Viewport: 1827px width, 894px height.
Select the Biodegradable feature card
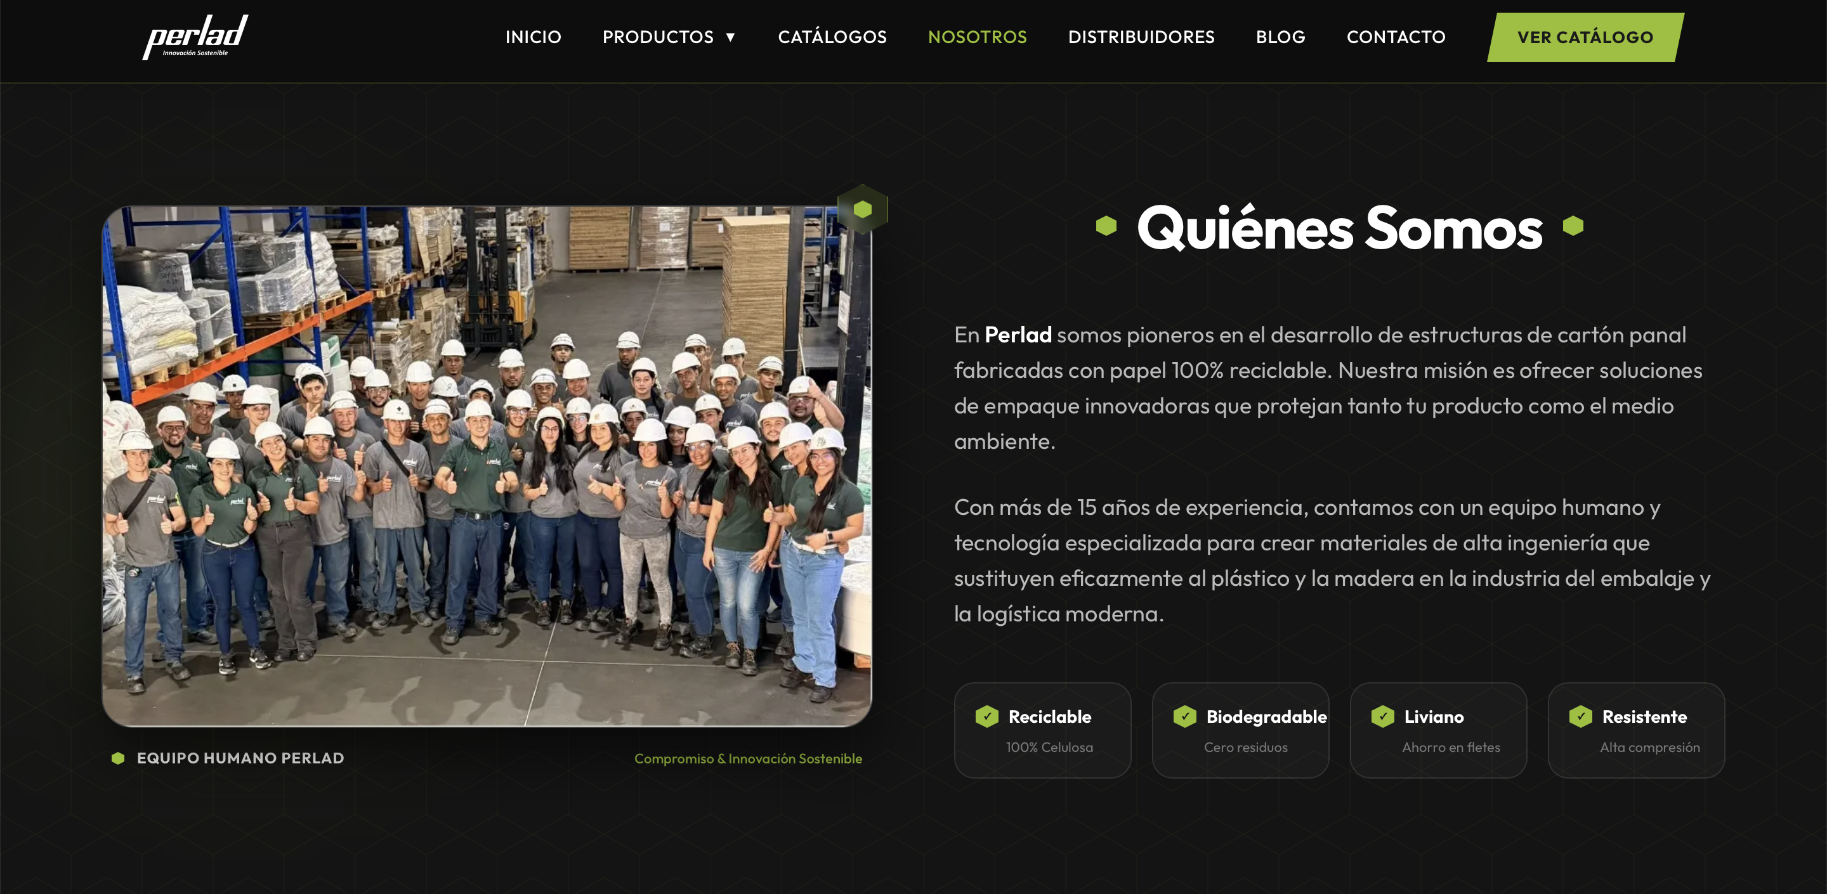[x=1240, y=730]
